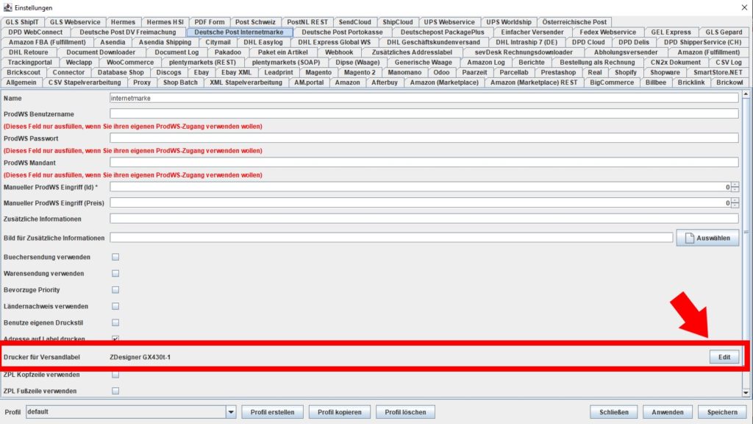Open UPS Worldship tab

coord(509,22)
